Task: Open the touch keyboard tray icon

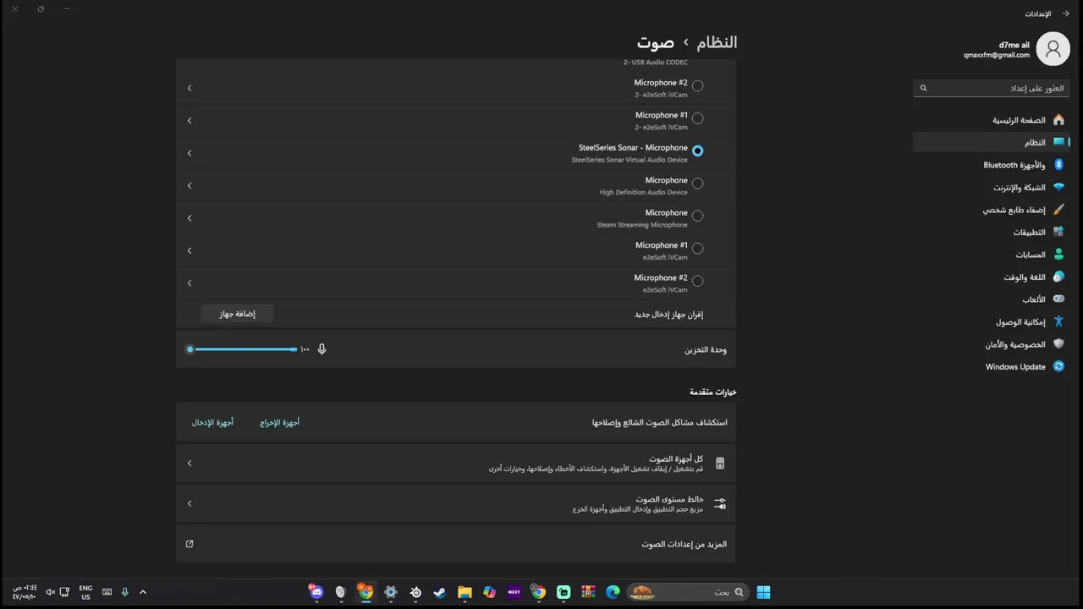Action: [x=107, y=592]
